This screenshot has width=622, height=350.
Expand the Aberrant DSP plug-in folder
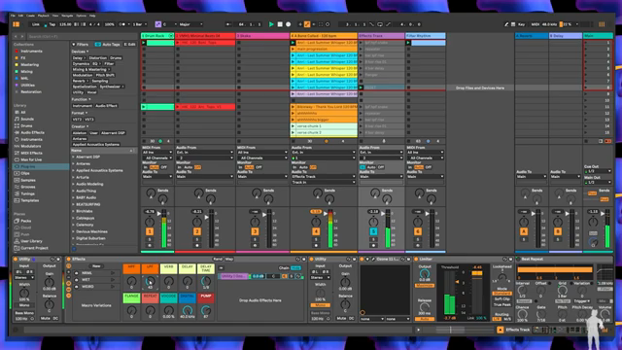tap(74, 157)
